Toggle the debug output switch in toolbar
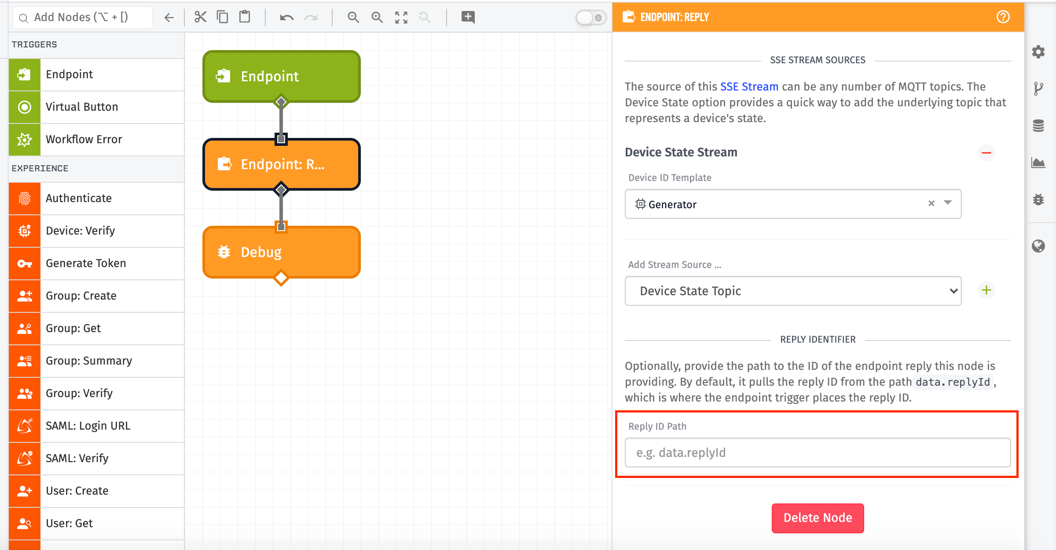 pos(591,18)
